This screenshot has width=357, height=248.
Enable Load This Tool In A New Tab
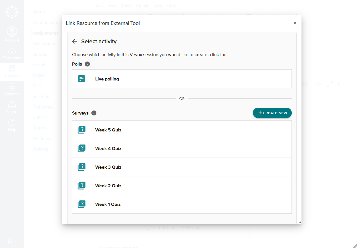(148, 227)
